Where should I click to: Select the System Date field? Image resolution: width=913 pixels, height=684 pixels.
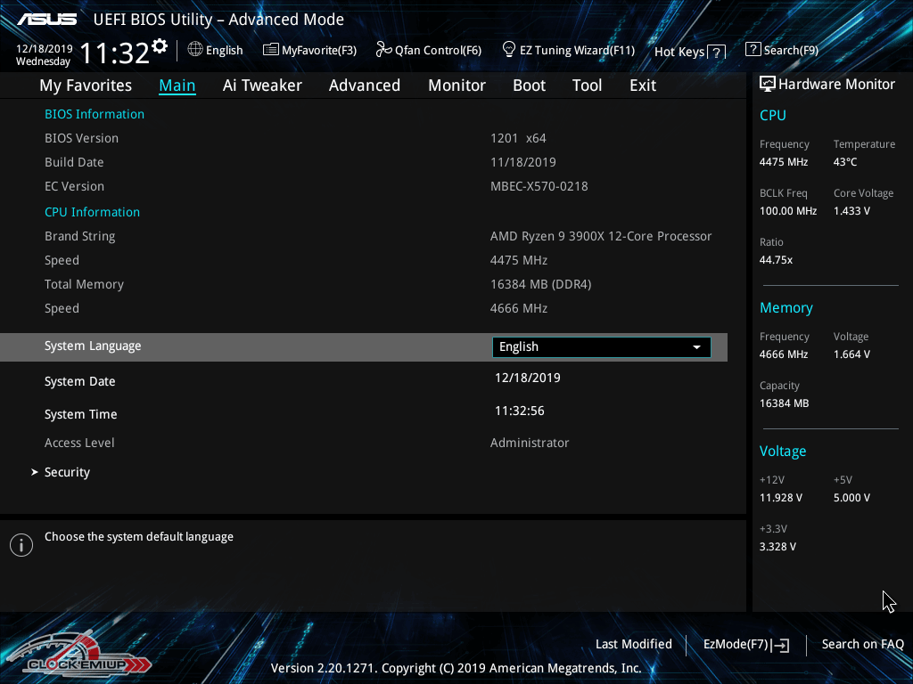[528, 378]
